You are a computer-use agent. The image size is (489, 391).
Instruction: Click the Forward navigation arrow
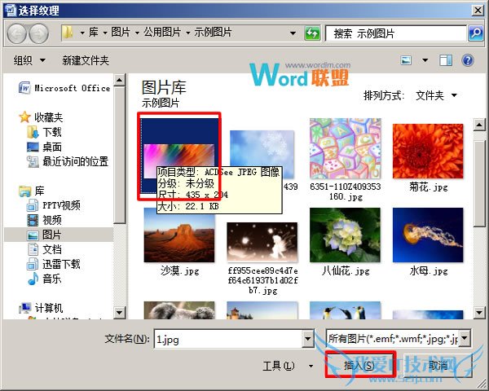click(x=38, y=33)
